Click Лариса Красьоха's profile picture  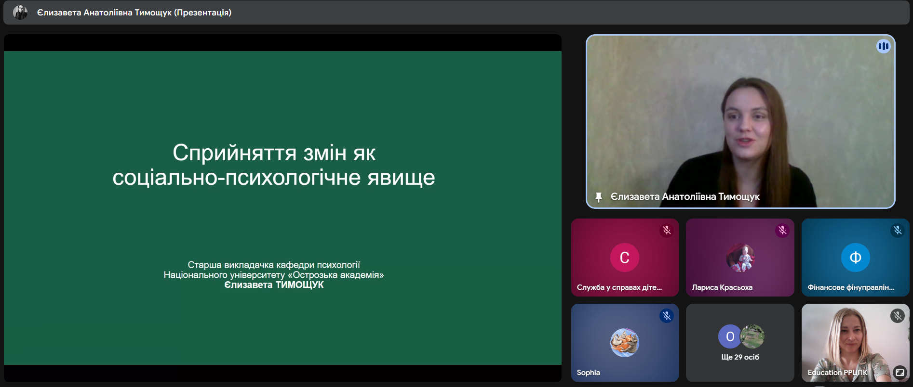pos(740,258)
